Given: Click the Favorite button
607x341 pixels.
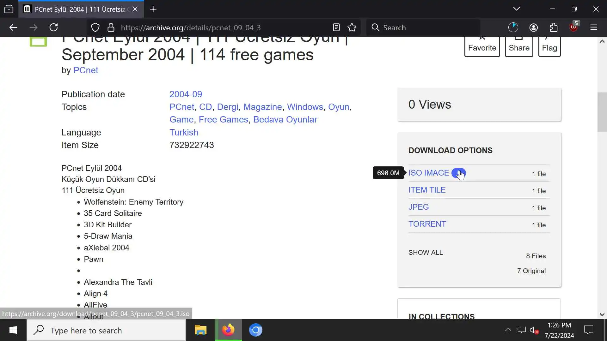Looking at the screenshot, I should pyautogui.click(x=482, y=47).
